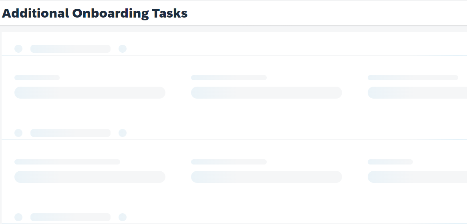Click first section's first column field placeholder
Image resolution: width=467 pixels, height=224 pixels.
(x=90, y=93)
